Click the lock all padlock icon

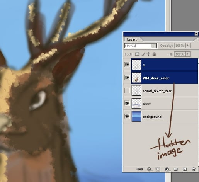click(154, 54)
